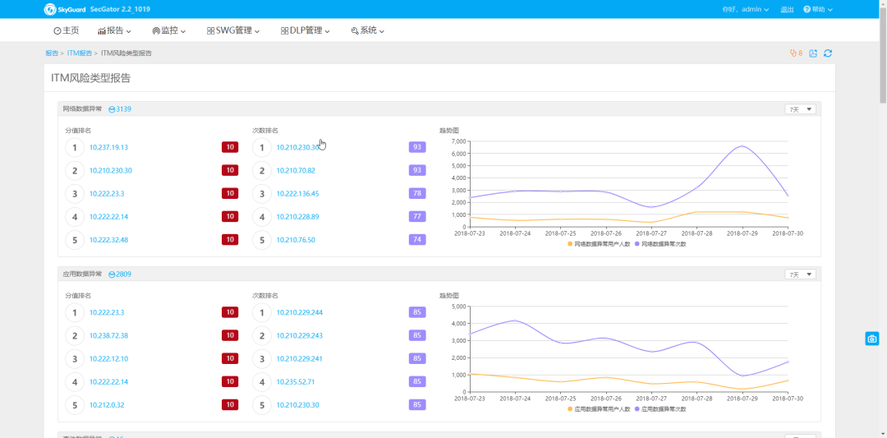The width and height of the screenshot is (887, 438).
Task: Click the export report icon
Action: pyautogui.click(x=813, y=53)
